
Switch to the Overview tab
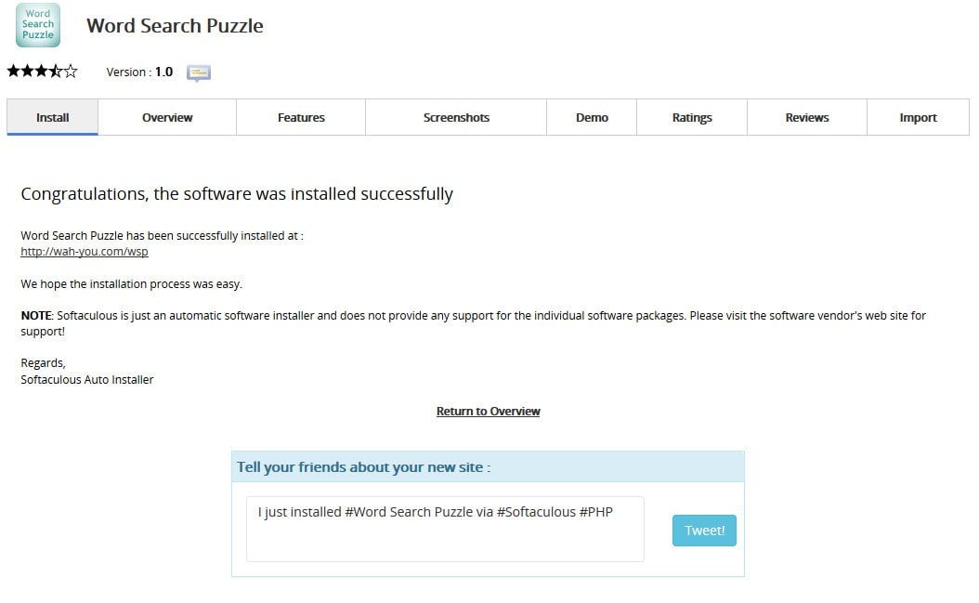coord(167,118)
